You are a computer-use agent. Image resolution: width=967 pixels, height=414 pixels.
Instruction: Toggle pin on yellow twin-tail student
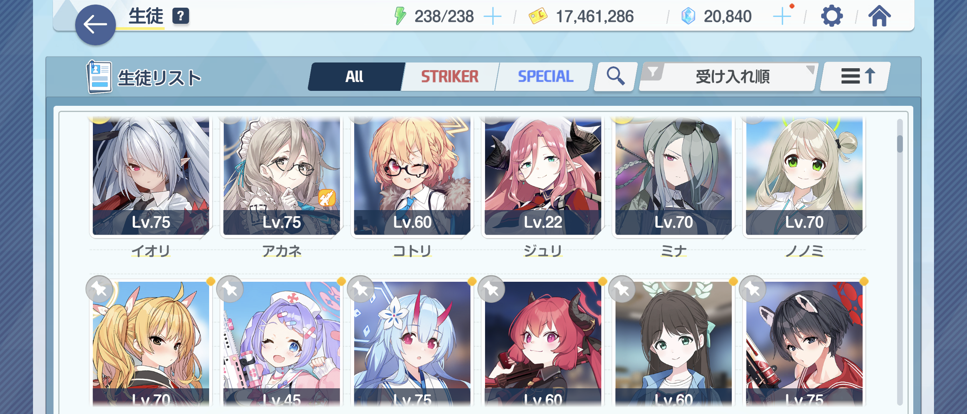(99, 289)
